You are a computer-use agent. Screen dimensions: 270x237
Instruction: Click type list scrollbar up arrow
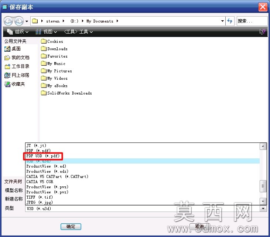(263, 147)
